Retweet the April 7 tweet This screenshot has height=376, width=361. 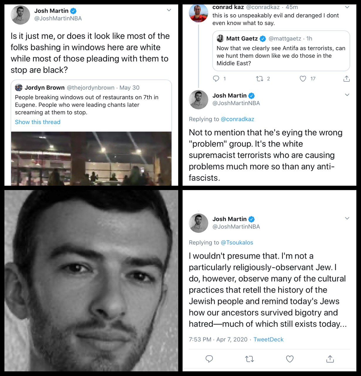pyautogui.click(x=249, y=359)
